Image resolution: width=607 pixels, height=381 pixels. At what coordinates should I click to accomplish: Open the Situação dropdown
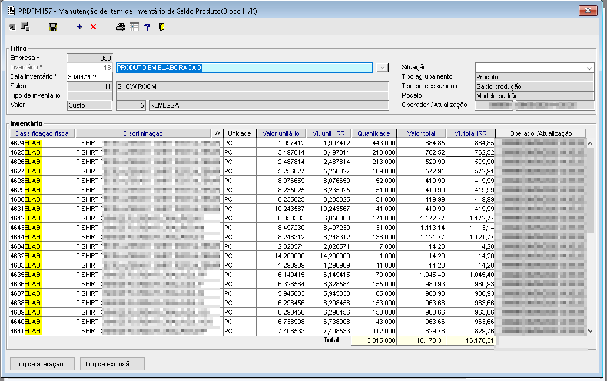589,68
